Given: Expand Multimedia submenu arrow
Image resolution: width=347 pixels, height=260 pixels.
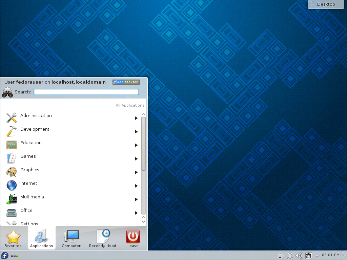Looking at the screenshot, I should coord(136,199).
